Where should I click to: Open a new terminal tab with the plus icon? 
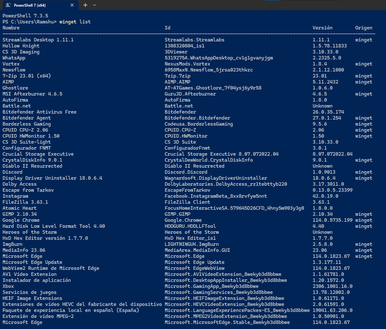click(85, 5)
